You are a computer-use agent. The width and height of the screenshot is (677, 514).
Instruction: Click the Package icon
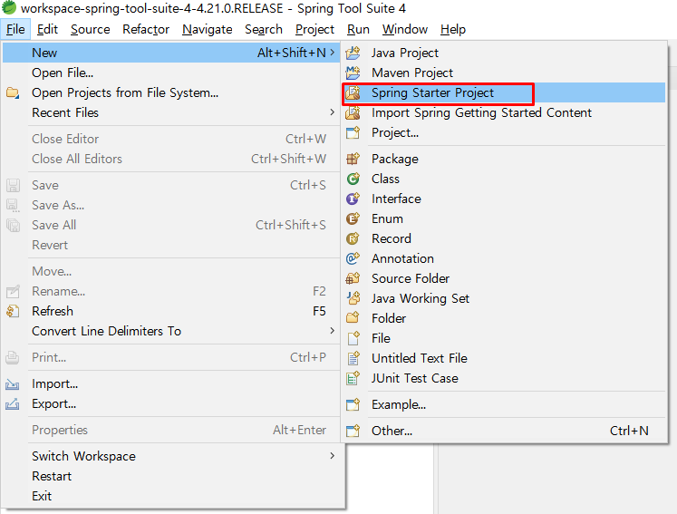tap(353, 159)
